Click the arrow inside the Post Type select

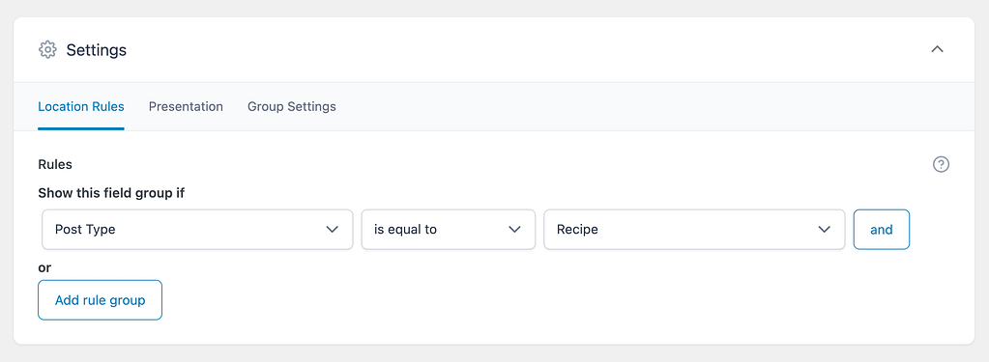(x=332, y=229)
